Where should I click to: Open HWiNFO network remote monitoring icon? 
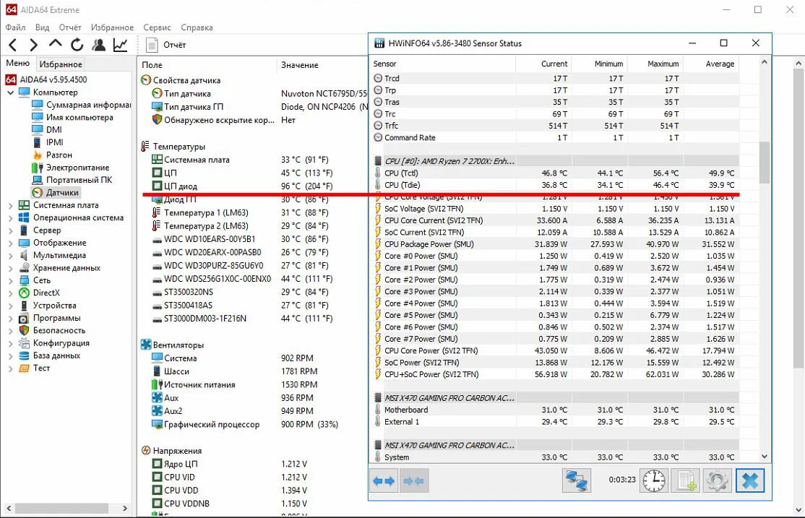point(577,481)
